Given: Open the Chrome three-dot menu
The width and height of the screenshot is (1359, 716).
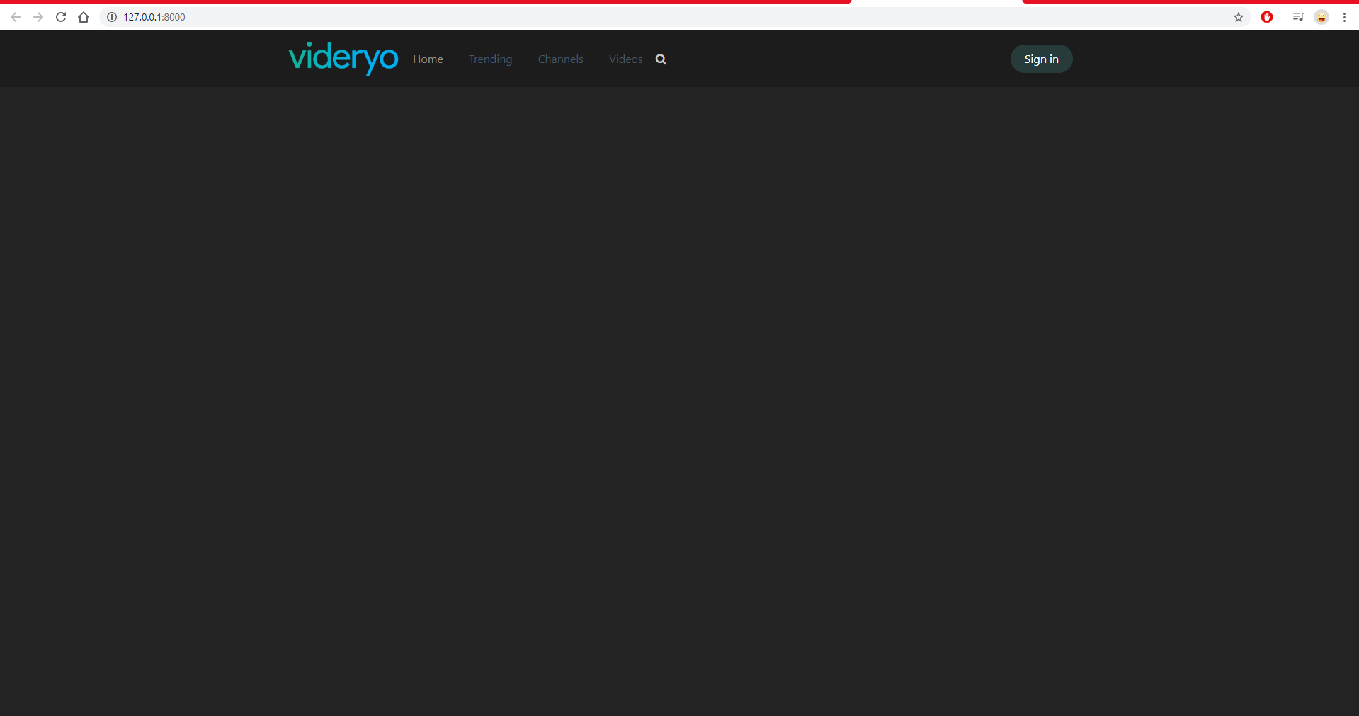Looking at the screenshot, I should click(1344, 17).
